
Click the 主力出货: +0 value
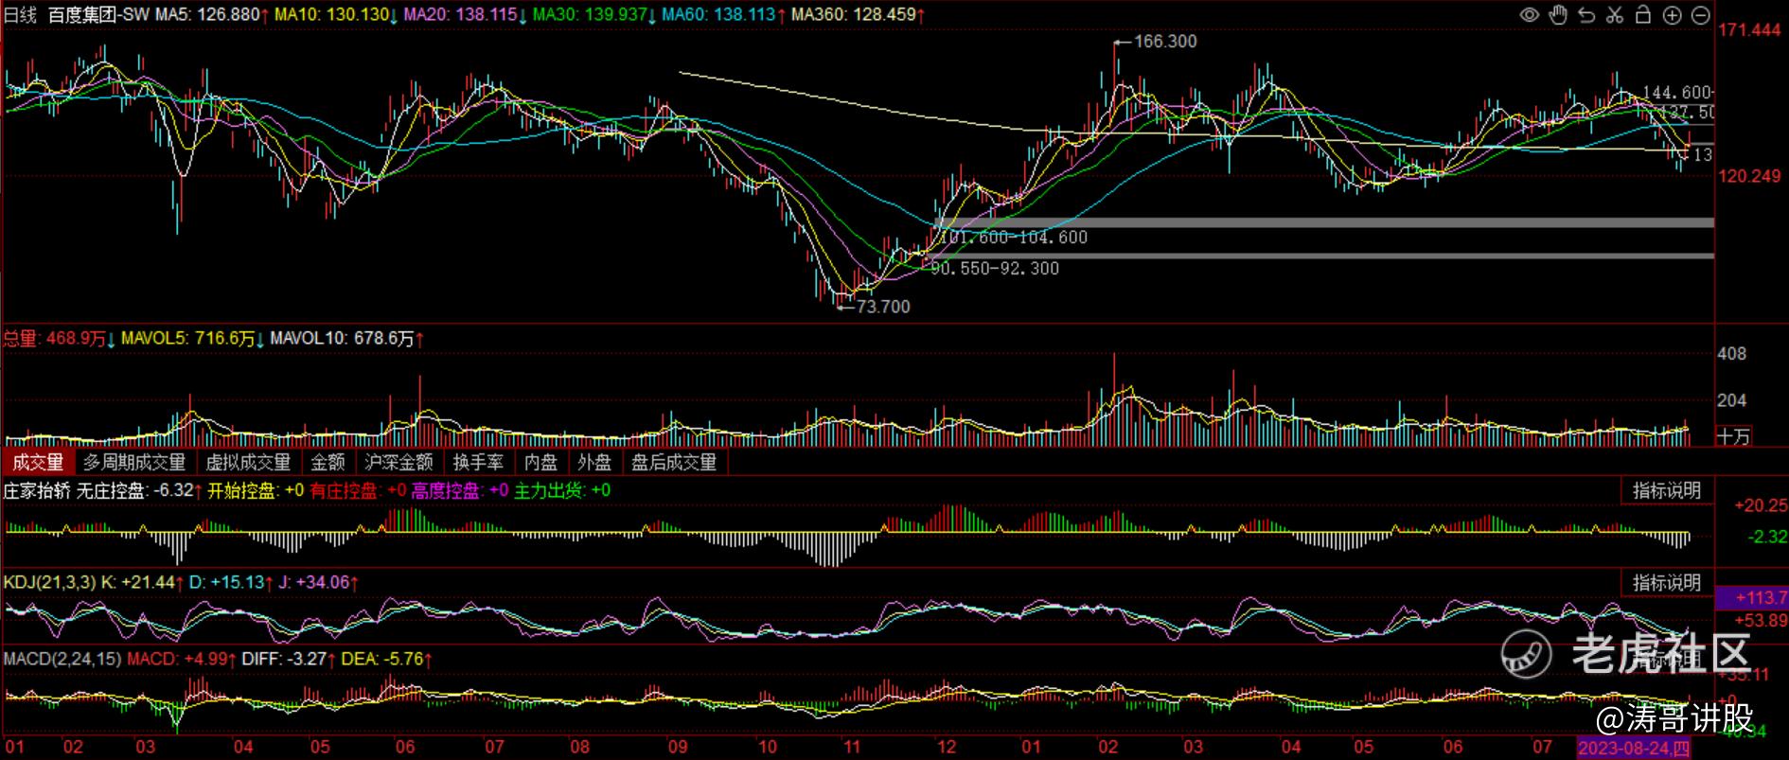562,490
